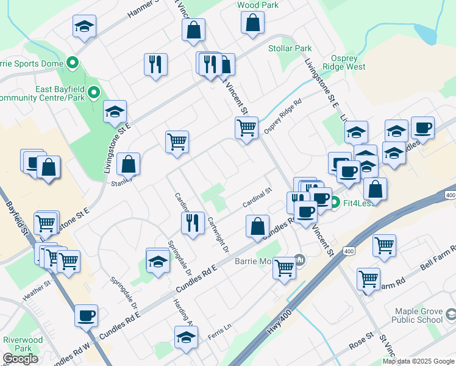The height and width of the screenshot is (366, 456).
Task: Select the school marker on Springdale Dr
Action: [x=158, y=262]
